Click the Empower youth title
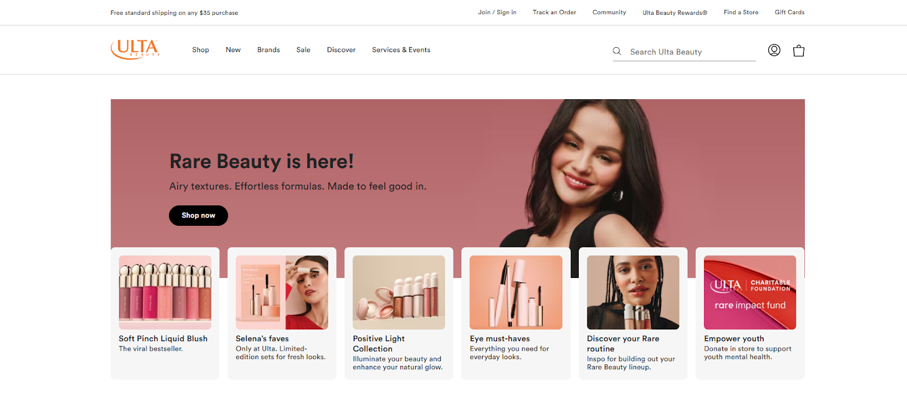907x396 pixels. click(734, 339)
